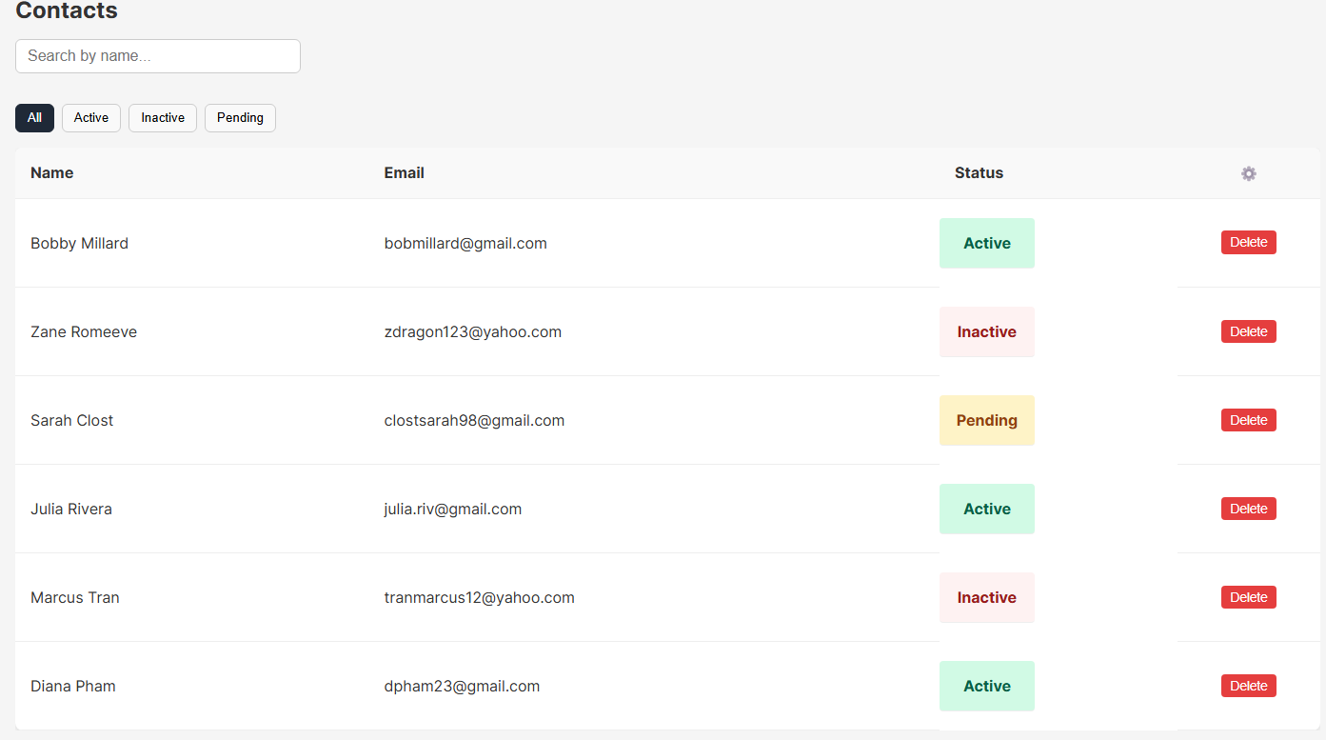Click the Name column header
The height and width of the screenshot is (740, 1326).
click(x=52, y=173)
